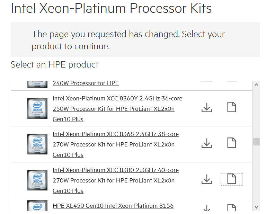Viewport: 266px width, 214px height.
Task: Download the XCC 8380 40-core kit files
Action: pyautogui.click(x=207, y=179)
